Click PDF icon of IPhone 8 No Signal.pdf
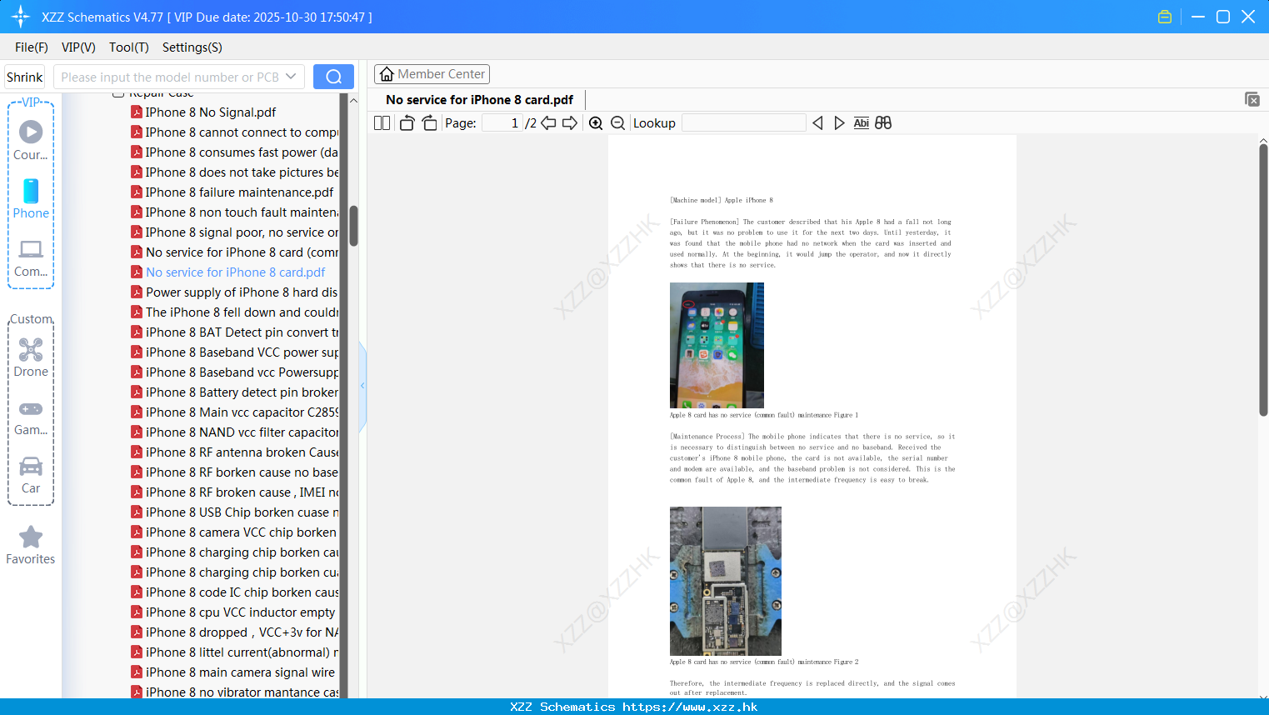 tap(137, 112)
